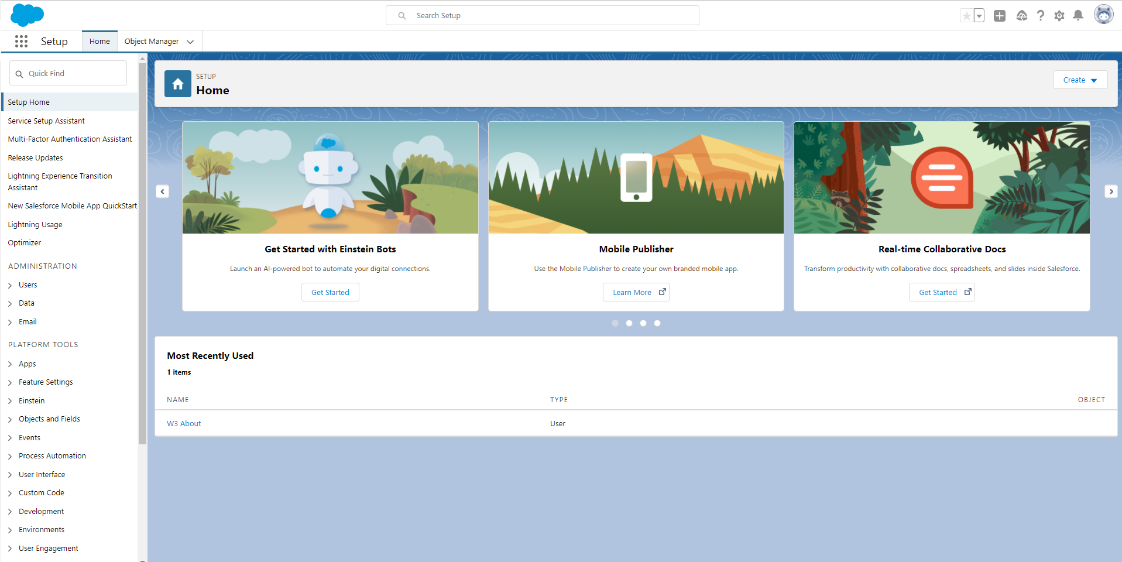Image resolution: width=1122 pixels, height=562 pixels.
Task: Open the Help question mark icon
Action: point(1040,16)
